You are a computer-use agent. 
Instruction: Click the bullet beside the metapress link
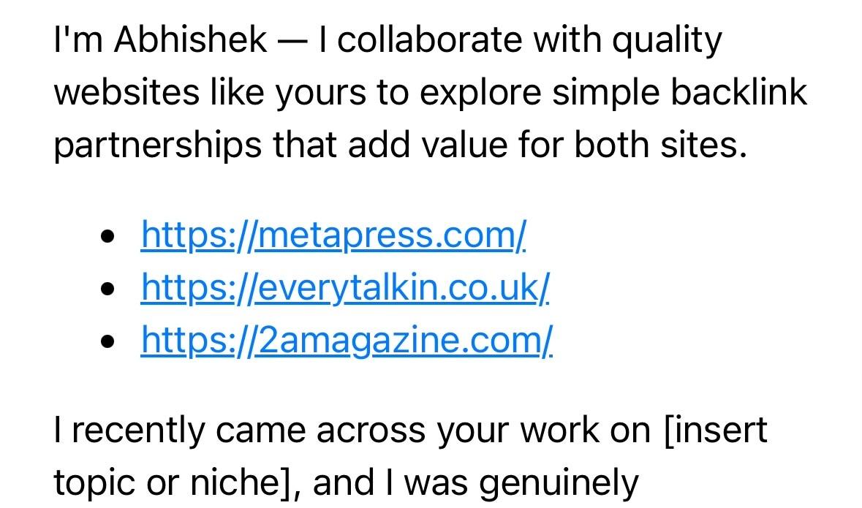(x=107, y=236)
